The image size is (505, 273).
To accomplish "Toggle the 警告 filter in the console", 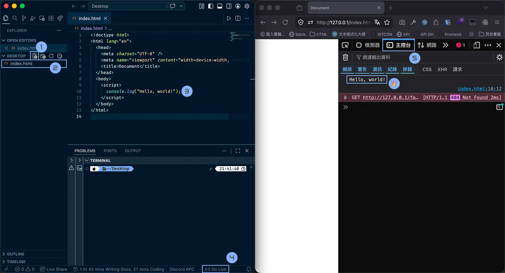I will [x=362, y=69].
